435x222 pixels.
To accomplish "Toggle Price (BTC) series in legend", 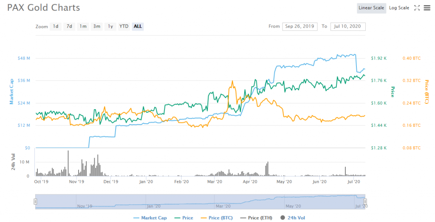I will (217, 218).
